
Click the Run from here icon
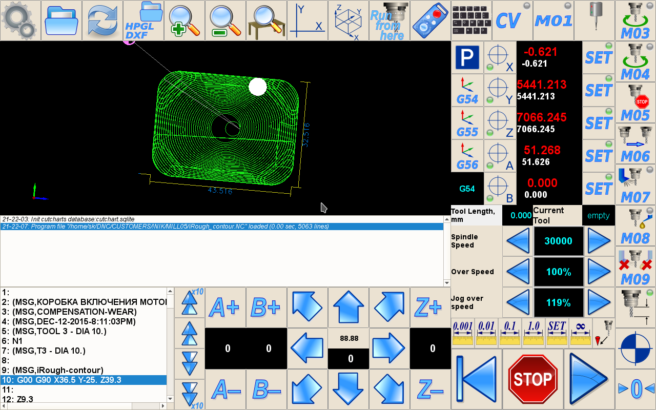click(x=389, y=20)
